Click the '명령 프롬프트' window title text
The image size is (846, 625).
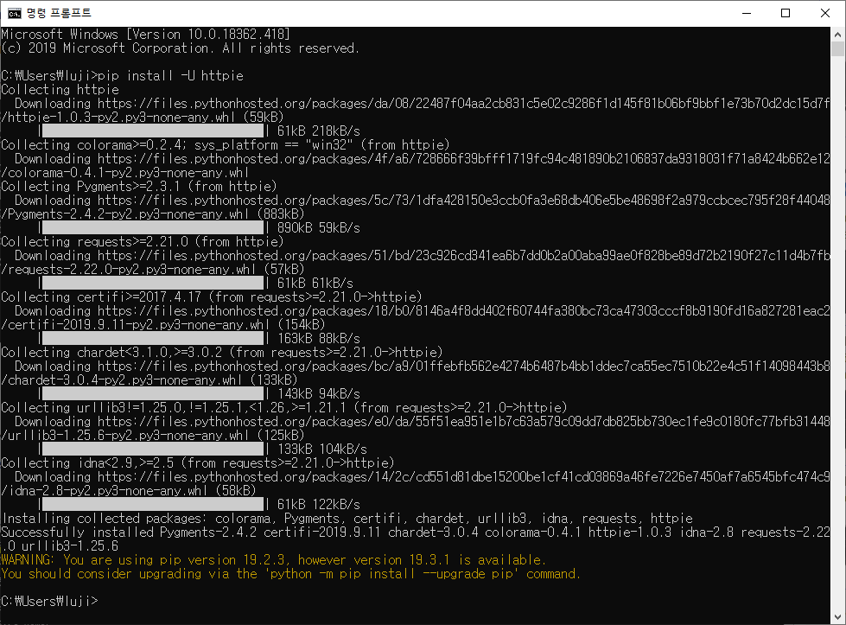tap(59, 13)
